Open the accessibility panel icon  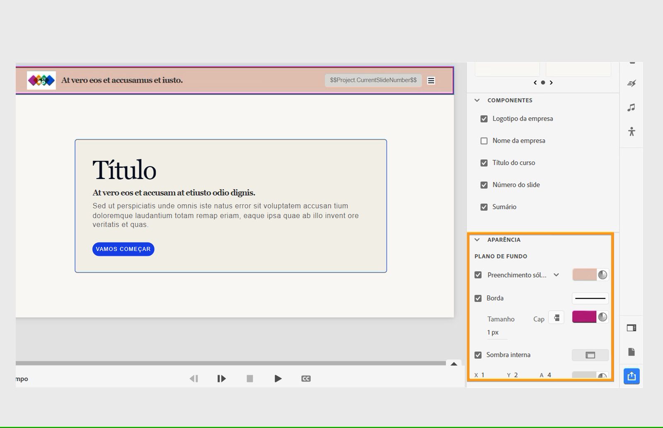(632, 132)
